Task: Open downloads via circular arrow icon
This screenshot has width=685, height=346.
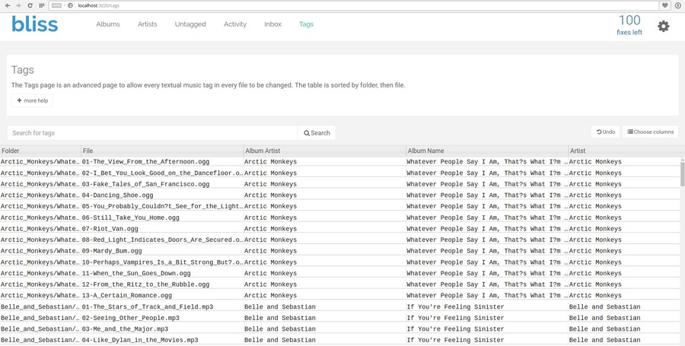Action: coord(678,5)
